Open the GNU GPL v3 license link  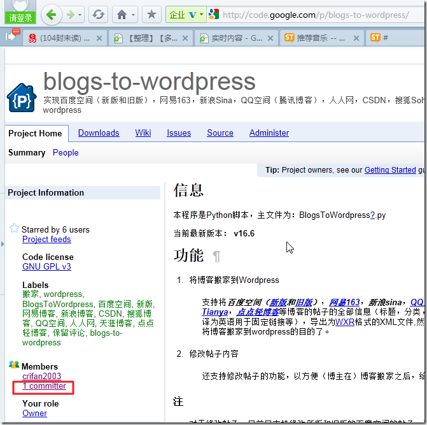coord(46,266)
